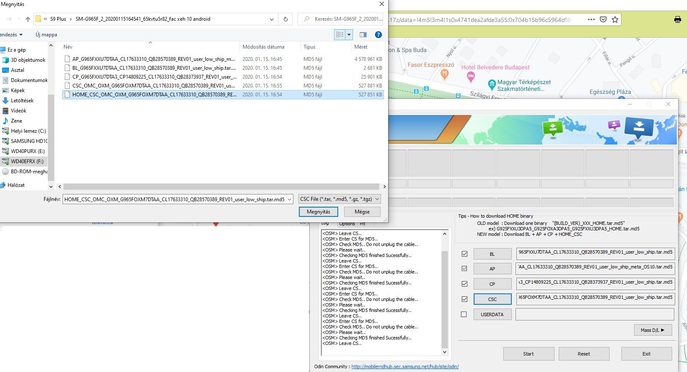Uncheck the CSC checkbox in Odin
The image size is (687, 372).
(464, 299)
